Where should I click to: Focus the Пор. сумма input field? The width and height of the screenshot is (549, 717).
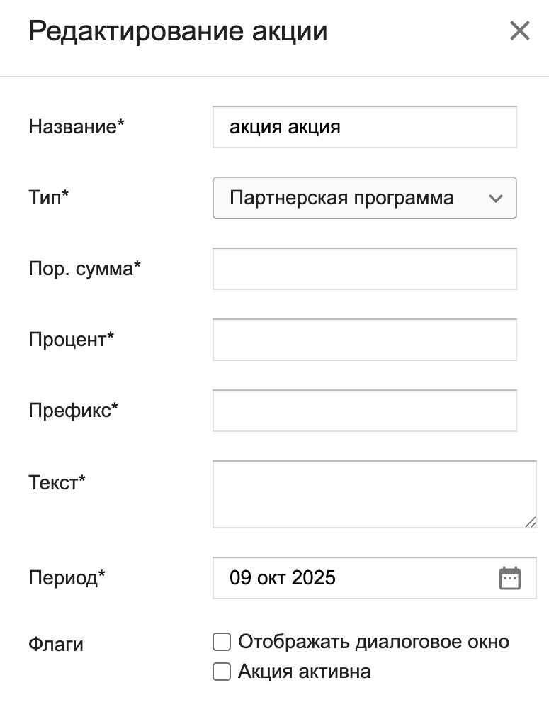coord(364,269)
